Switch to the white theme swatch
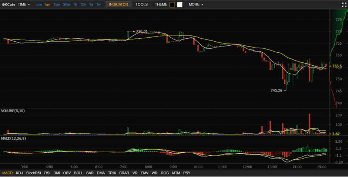 (x=180, y=4)
